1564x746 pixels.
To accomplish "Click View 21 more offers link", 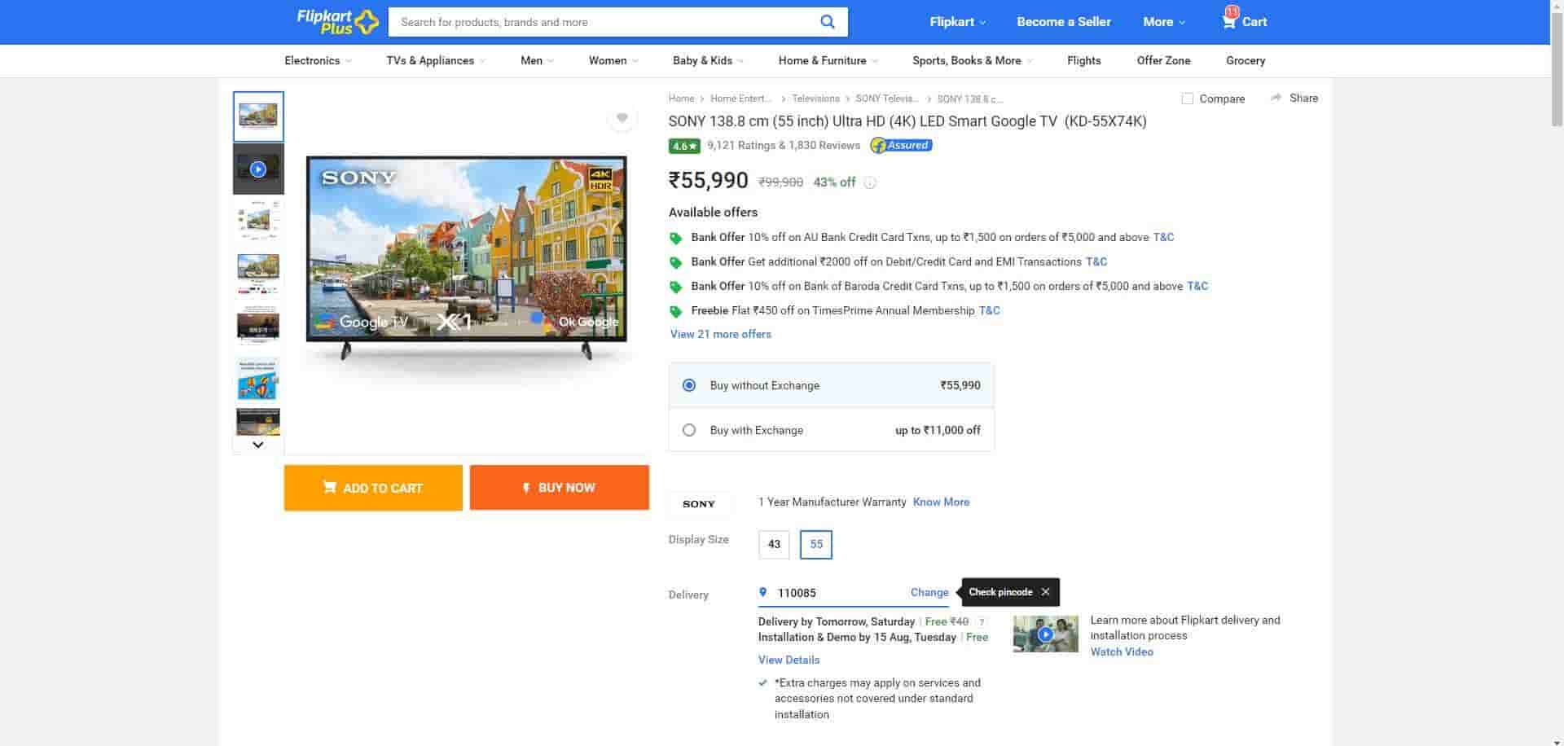I will tap(720, 334).
